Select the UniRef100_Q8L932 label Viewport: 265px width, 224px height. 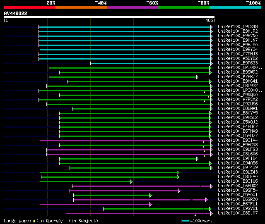pos(238,86)
